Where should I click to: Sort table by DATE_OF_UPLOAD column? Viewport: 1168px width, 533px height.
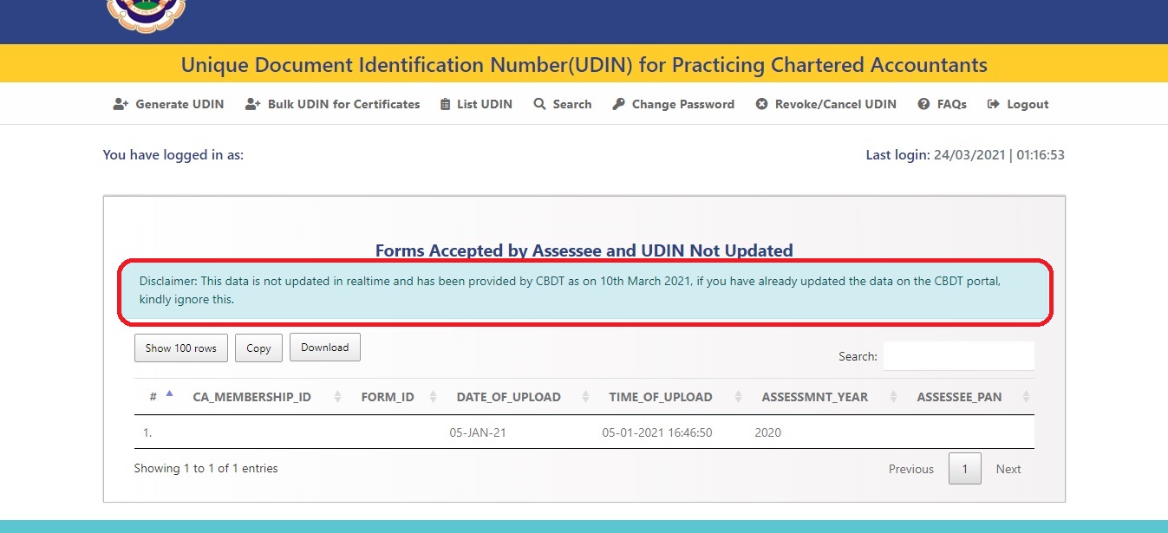508,397
